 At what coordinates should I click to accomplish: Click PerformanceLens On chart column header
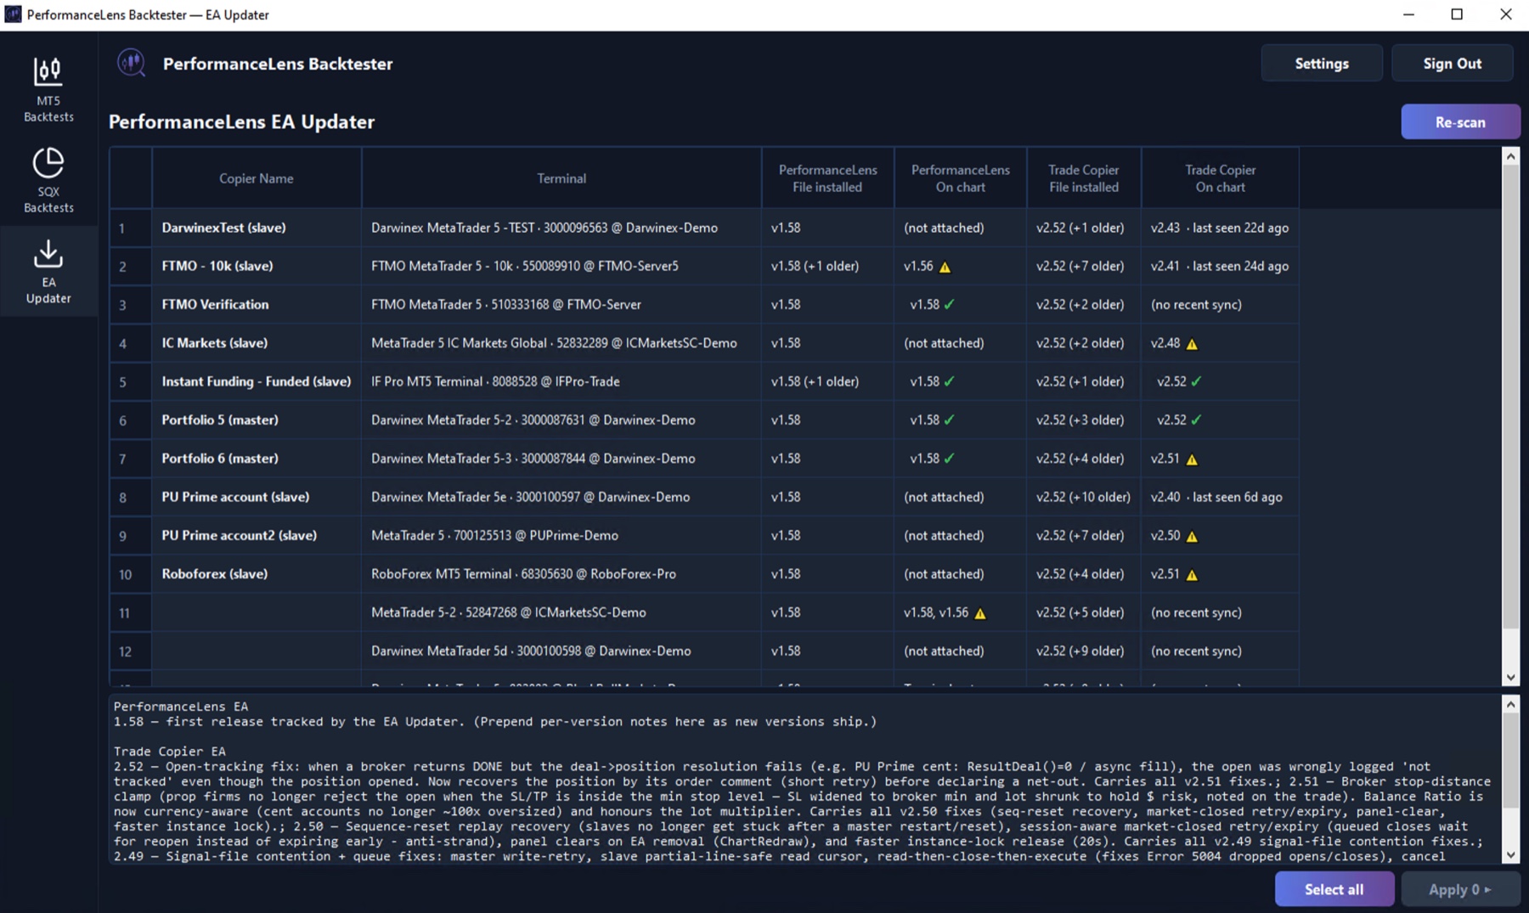point(960,178)
